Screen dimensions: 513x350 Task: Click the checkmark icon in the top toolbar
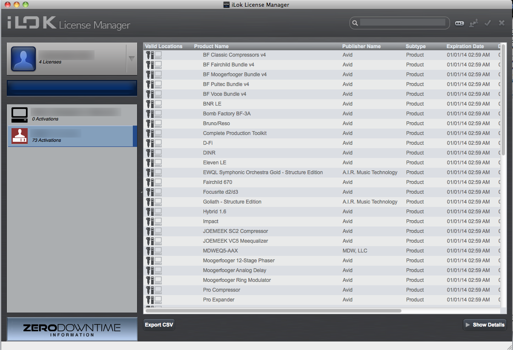click(487, 23)
